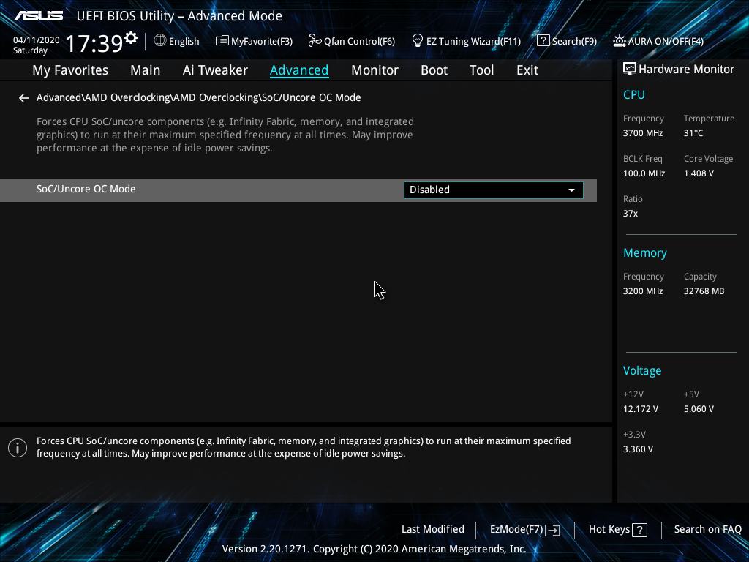Click the 32768 MB capacity value

tap(704, 291)
